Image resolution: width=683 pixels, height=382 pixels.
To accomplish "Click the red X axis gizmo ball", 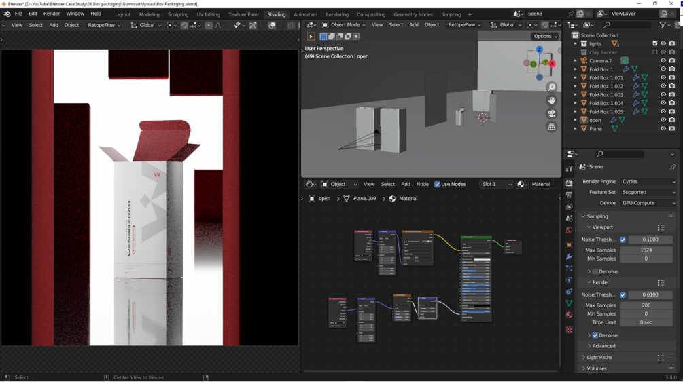I will point(552,64).
